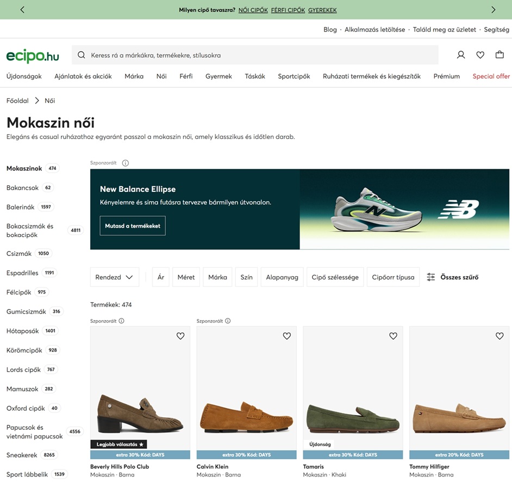
Task: Toggle heart on the Calvin Klein moccasin
Action: coord(287,336)
